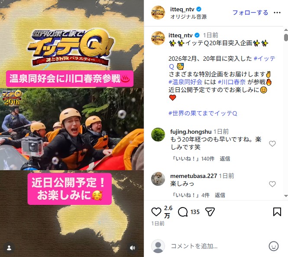Viewport: 288px width, 257px height.
Task: Reply to memetubasa.227's comment via 返信
Action: (x=220, y=195)
